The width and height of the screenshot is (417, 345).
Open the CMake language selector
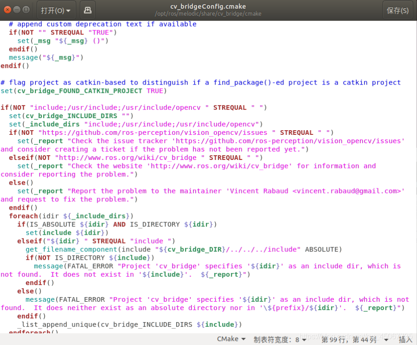231,339
